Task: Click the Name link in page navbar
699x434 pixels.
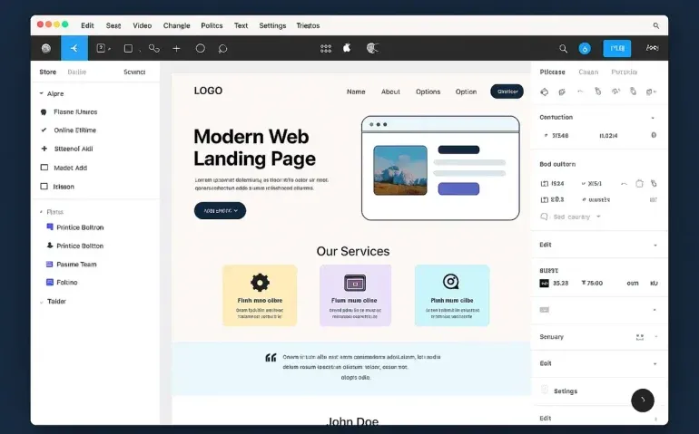Action: coord(356,92)
